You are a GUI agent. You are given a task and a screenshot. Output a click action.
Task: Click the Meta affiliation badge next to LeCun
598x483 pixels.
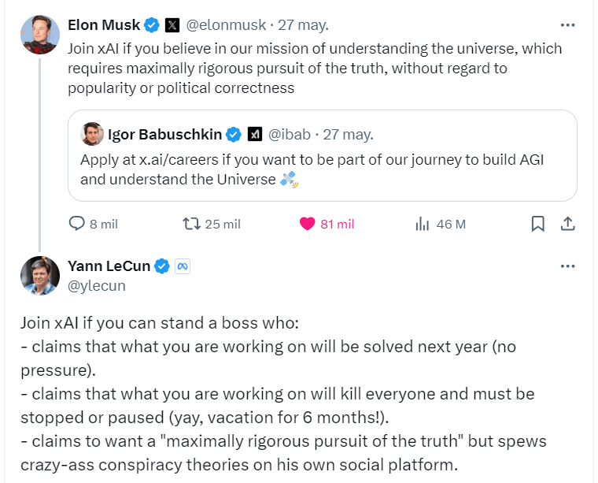(182, 266)
